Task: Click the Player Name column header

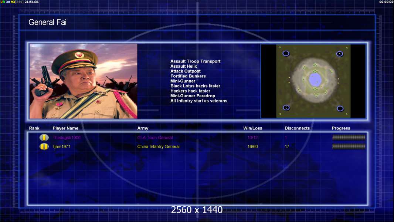Action: [65, 128]
